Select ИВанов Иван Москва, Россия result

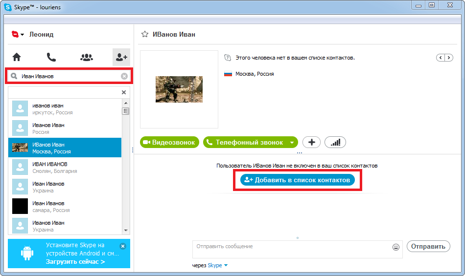click(65, 148)
